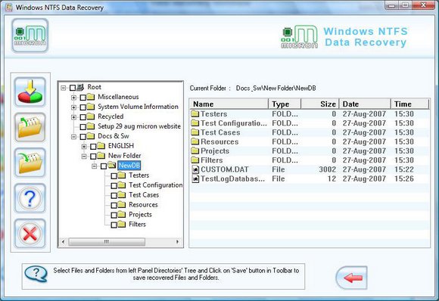Collapse the NewDB tree node

click(x=95, y=166)
